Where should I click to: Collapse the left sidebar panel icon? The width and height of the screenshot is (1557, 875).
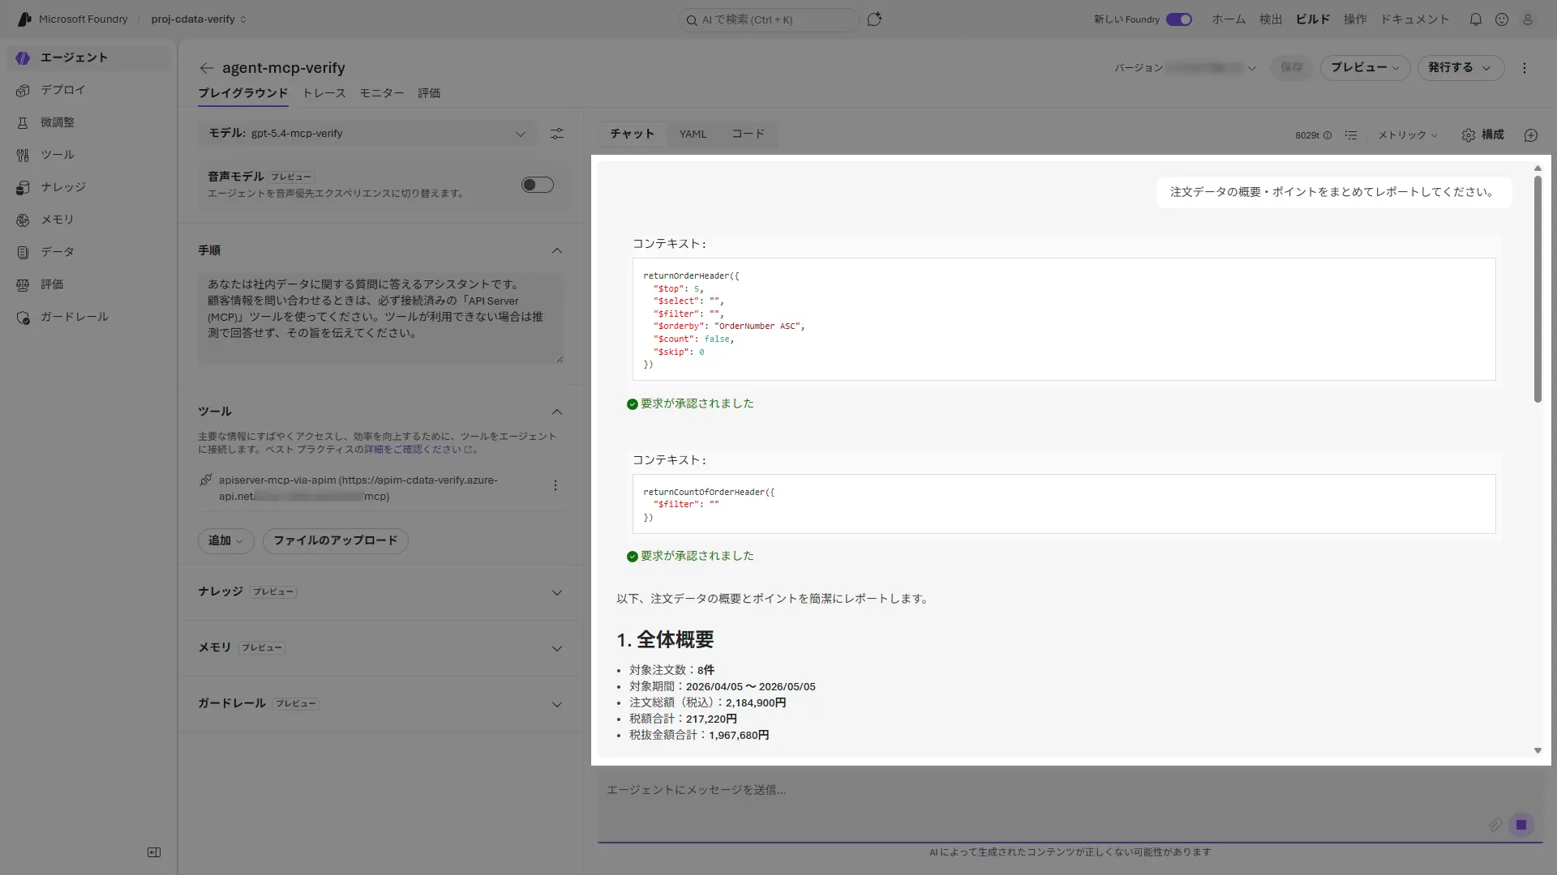pyautogui.click(x=154, y=852)
